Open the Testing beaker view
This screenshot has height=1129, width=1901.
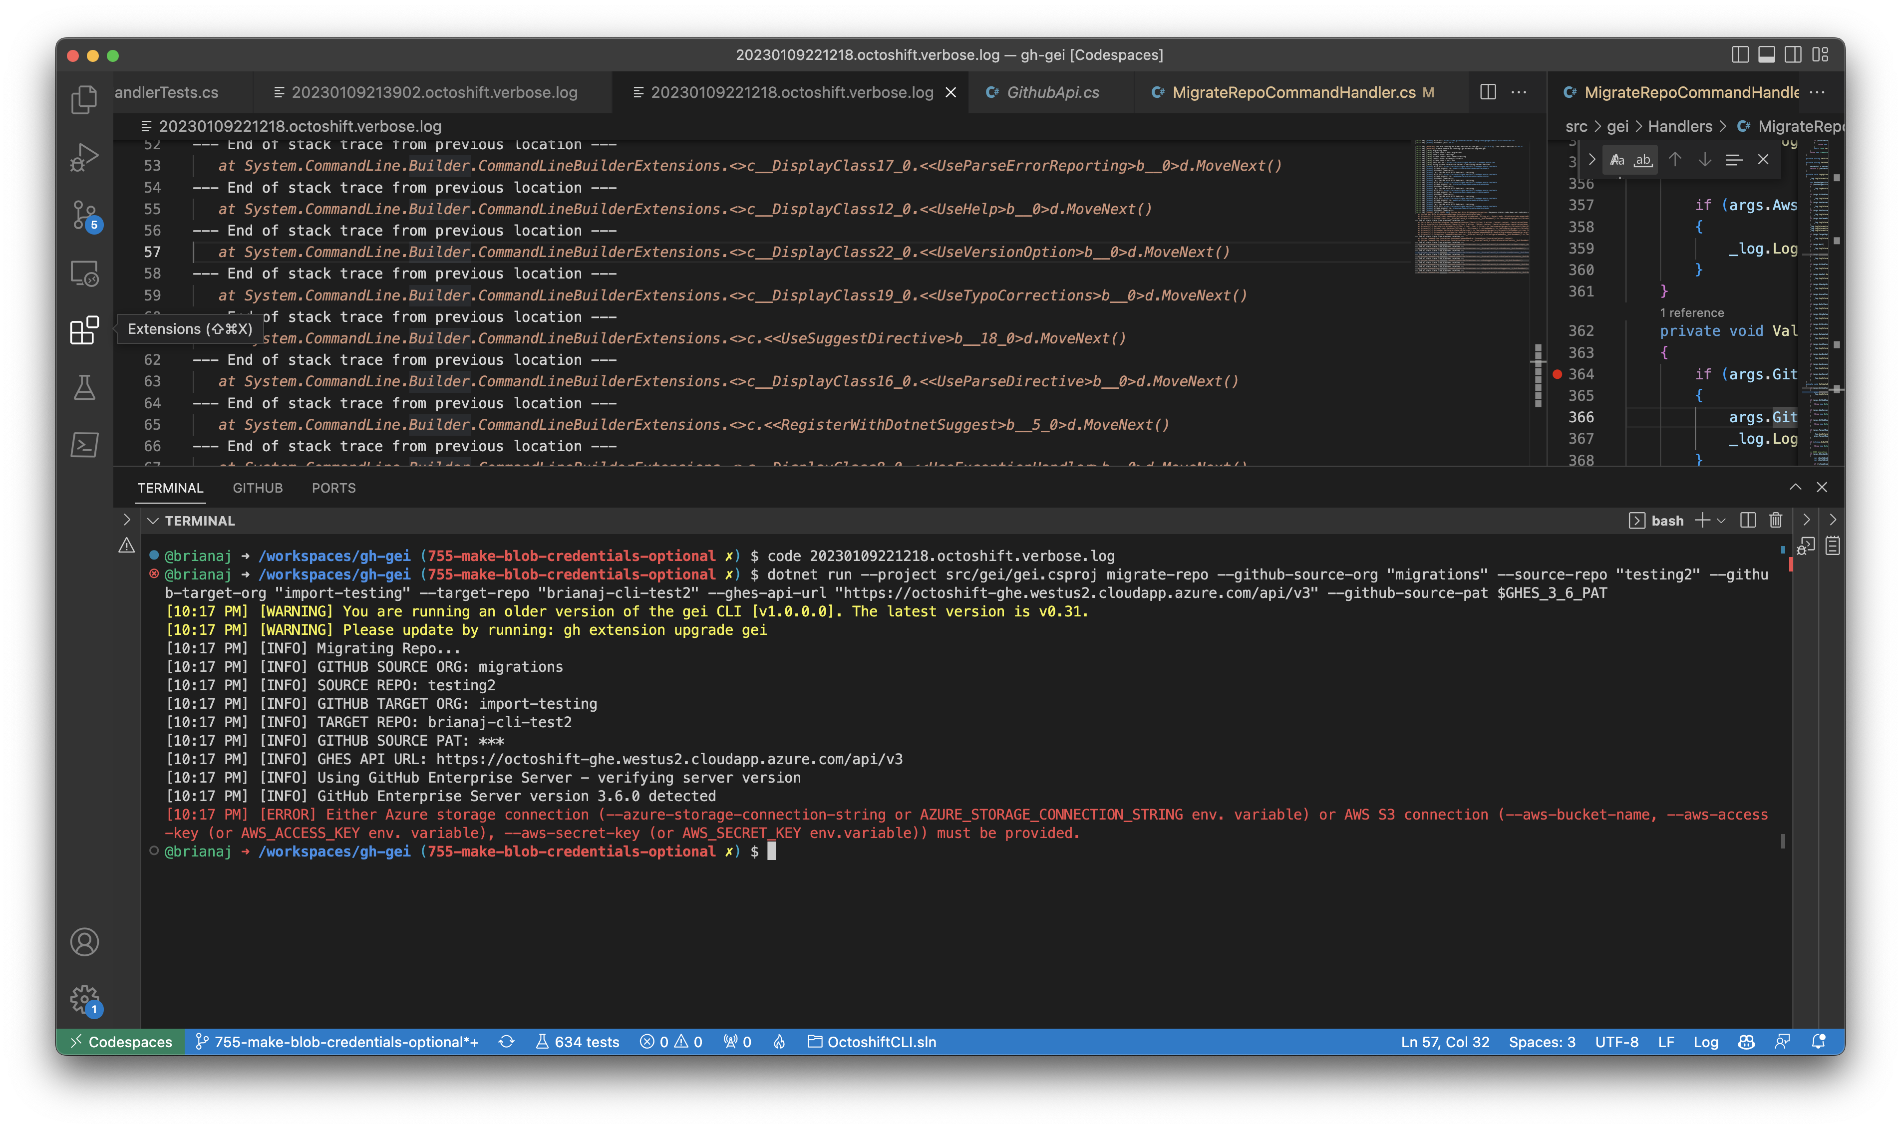pos(84,388)
